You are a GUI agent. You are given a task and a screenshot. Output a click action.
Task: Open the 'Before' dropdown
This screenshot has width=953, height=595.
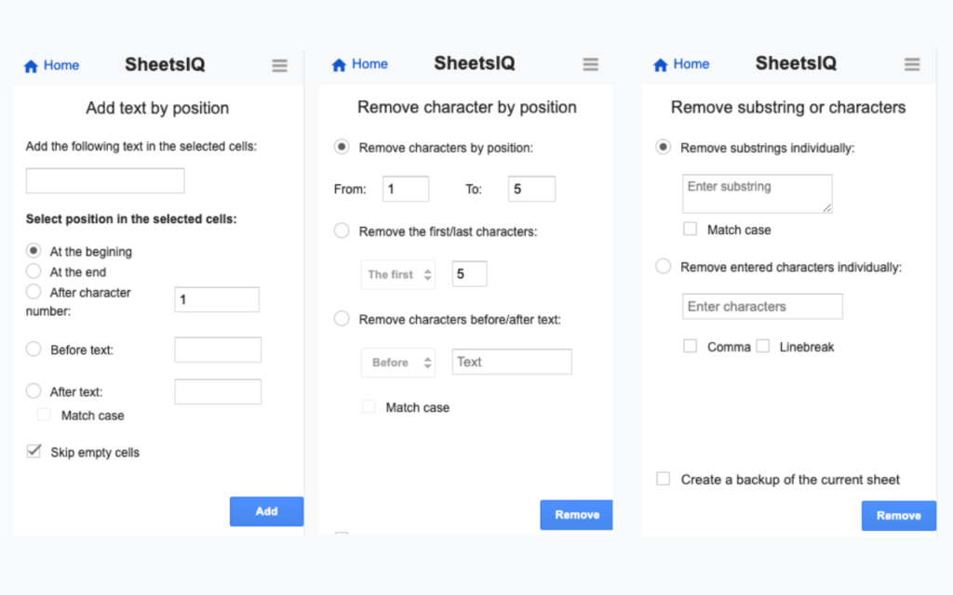point(398,363)
